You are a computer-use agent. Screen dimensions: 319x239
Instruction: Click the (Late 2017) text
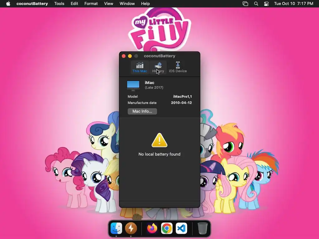154,87
